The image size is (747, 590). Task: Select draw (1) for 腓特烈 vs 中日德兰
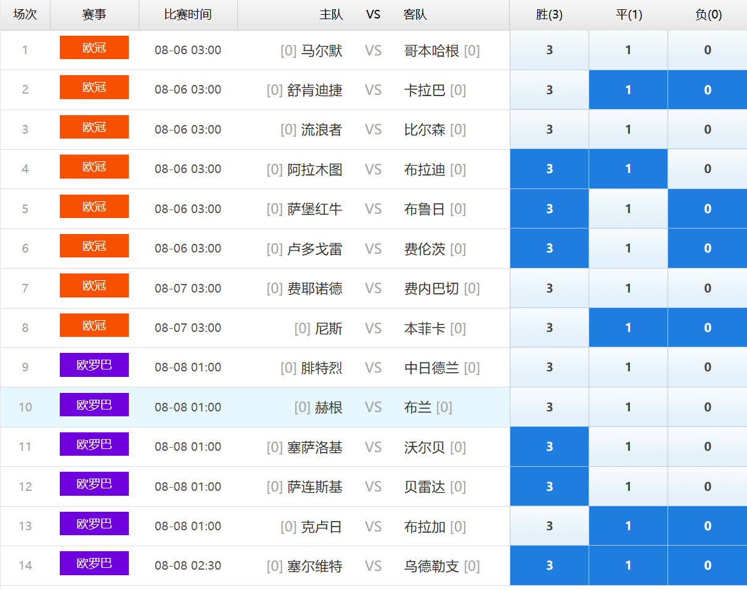(628, 367)
